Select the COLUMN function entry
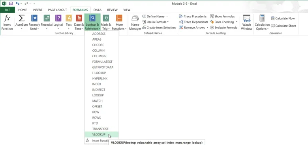 coord(101,51)
